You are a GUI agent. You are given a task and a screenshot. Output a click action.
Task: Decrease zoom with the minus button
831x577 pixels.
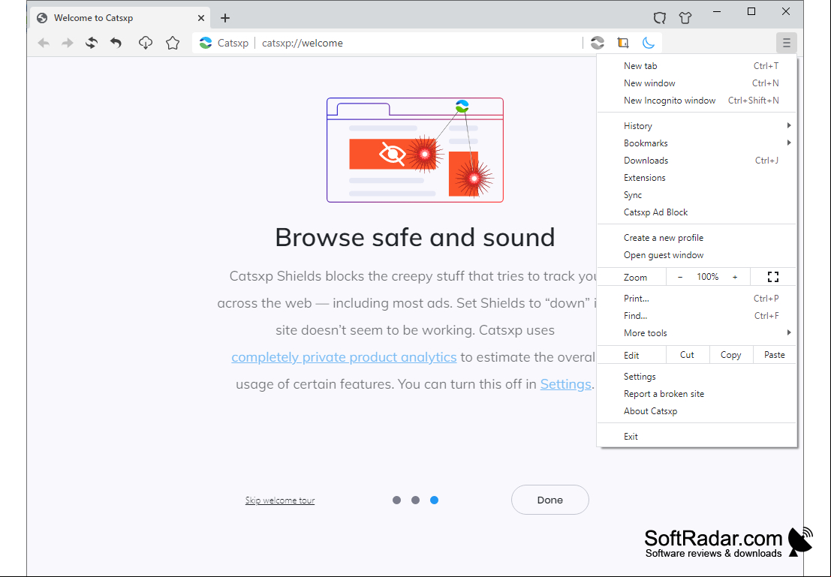[680, 277]
